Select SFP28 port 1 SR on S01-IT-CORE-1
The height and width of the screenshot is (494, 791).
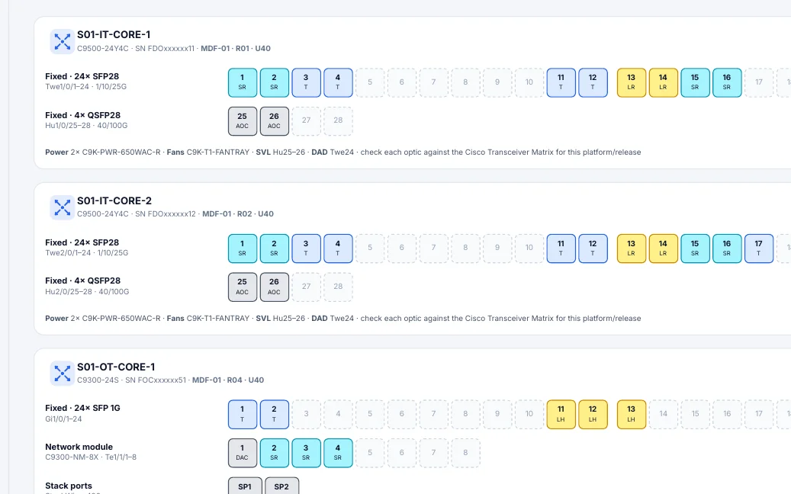tap(242, 82)
